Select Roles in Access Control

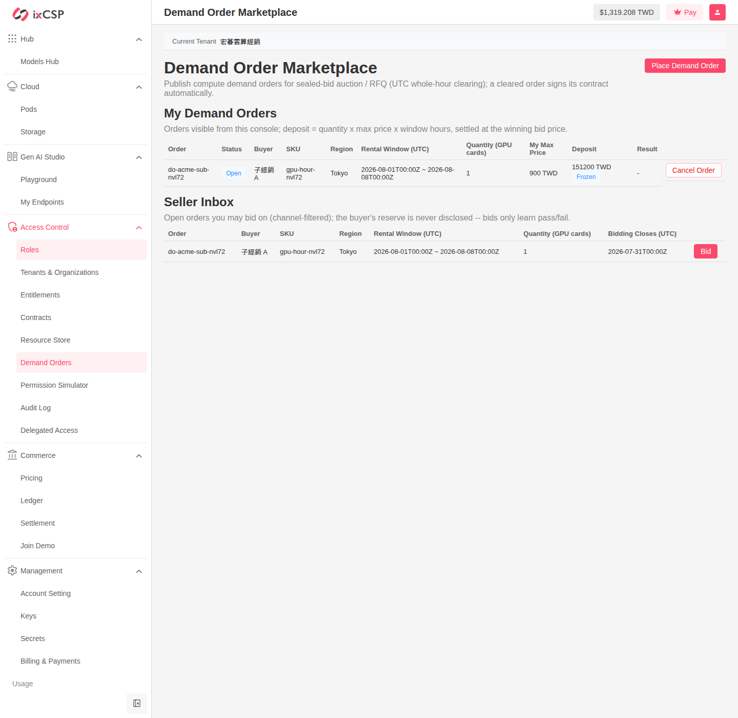[81, 250]
